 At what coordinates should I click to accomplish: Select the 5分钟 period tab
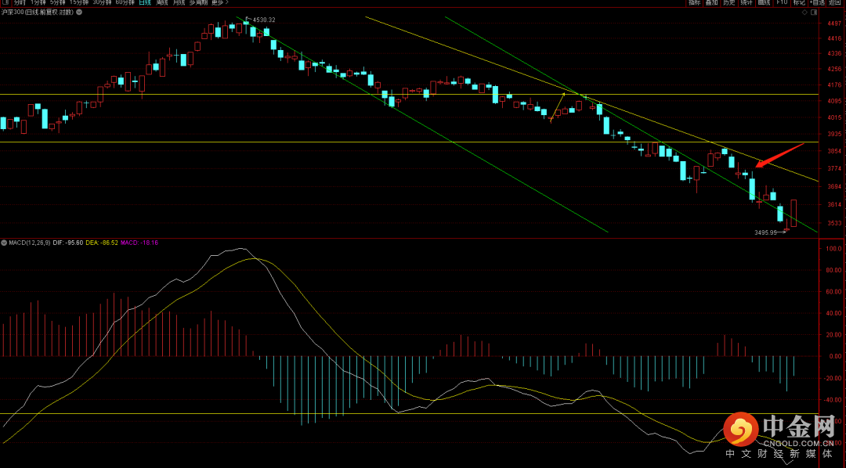[59, 3]
